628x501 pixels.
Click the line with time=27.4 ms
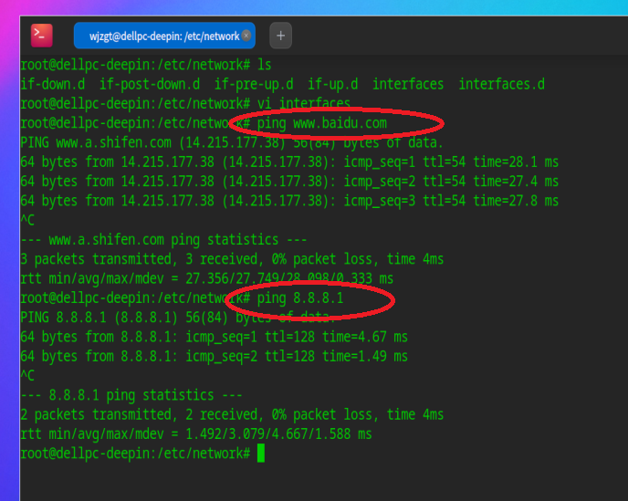click(x=289, y=182)
